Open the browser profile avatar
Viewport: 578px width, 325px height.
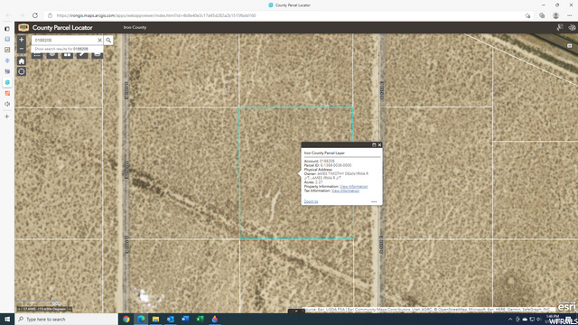pos(556,15)
